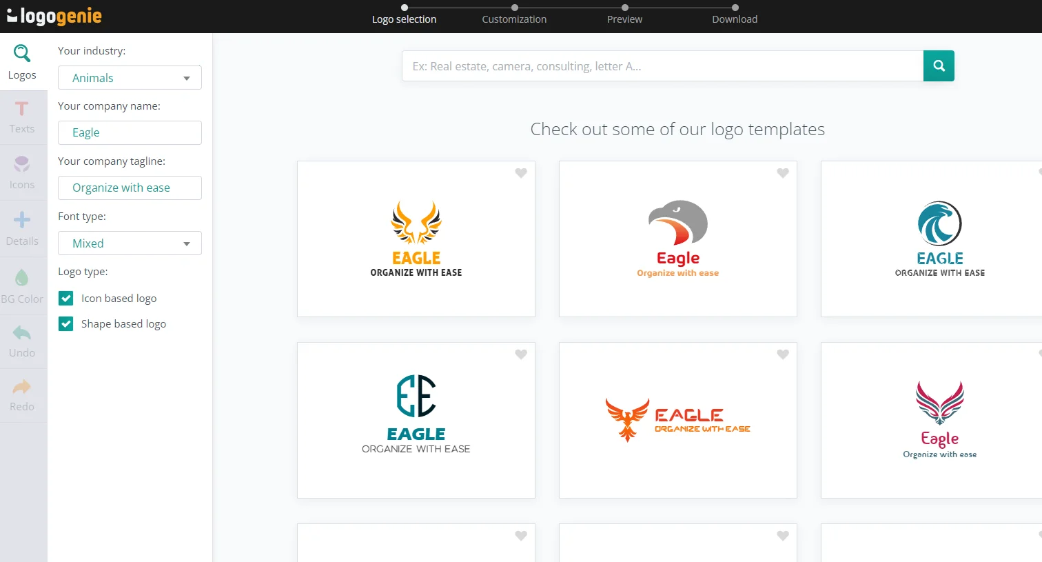Go to the Customization step
The height and width of the screenshot is (562, 1042).
click(x=514, y=19)
